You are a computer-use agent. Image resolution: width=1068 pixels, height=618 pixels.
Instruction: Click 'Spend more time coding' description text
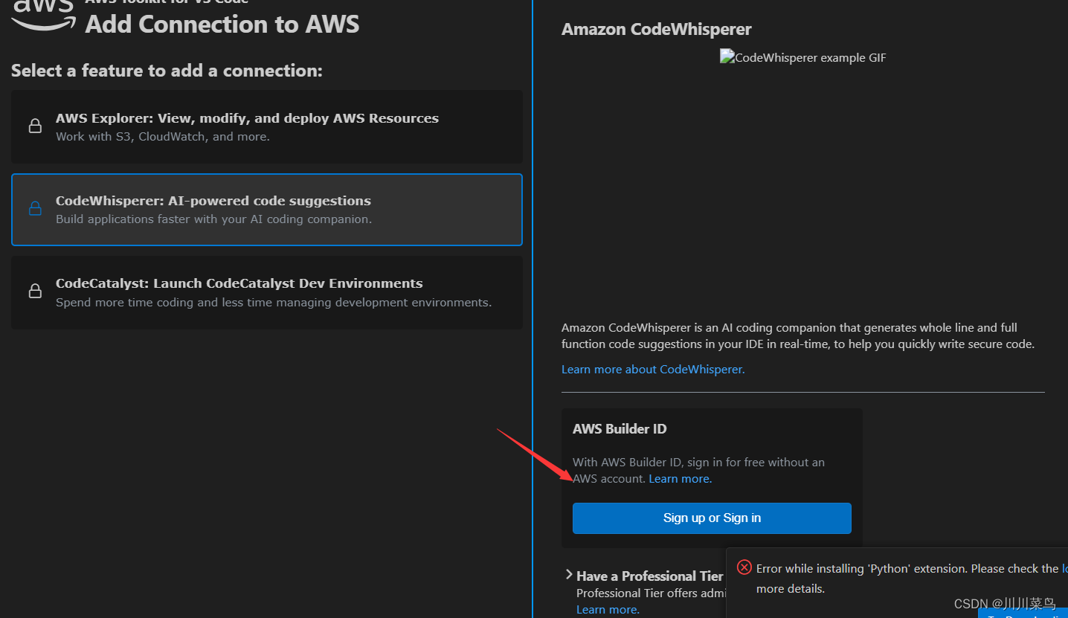click(x=274, y=302)
